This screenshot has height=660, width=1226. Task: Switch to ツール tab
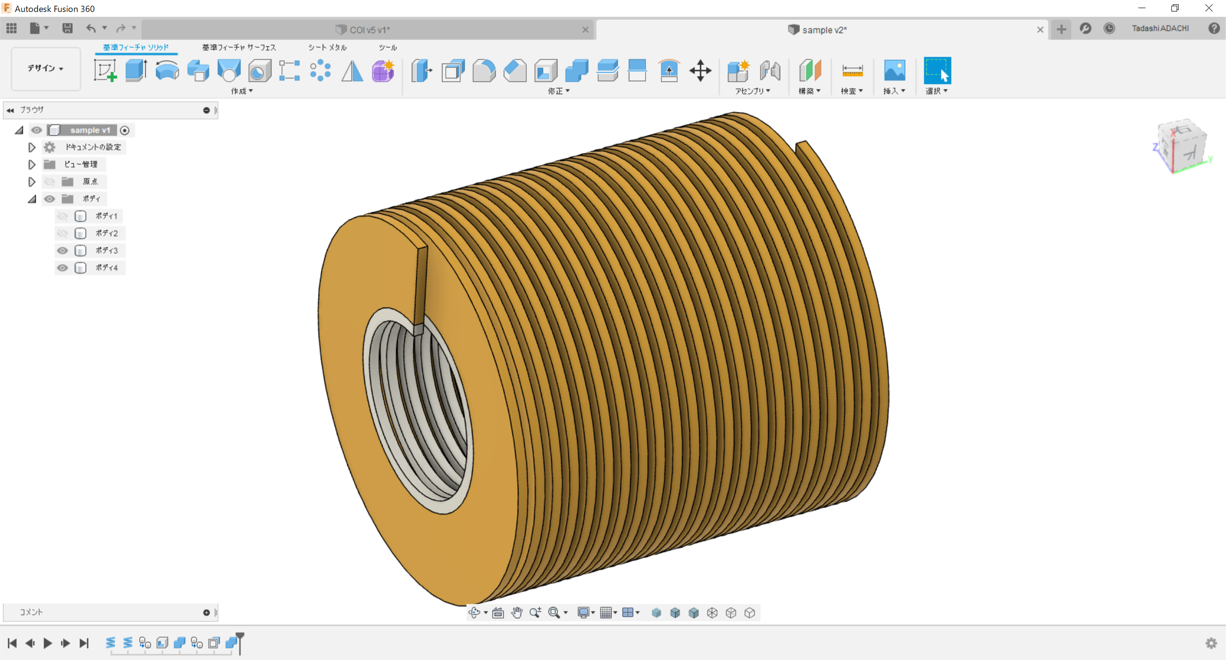[x=388, y=47]
